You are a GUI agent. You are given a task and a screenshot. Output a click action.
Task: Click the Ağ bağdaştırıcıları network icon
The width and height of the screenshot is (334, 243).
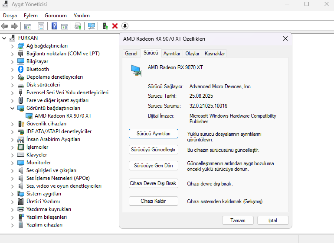pos(21,46)
